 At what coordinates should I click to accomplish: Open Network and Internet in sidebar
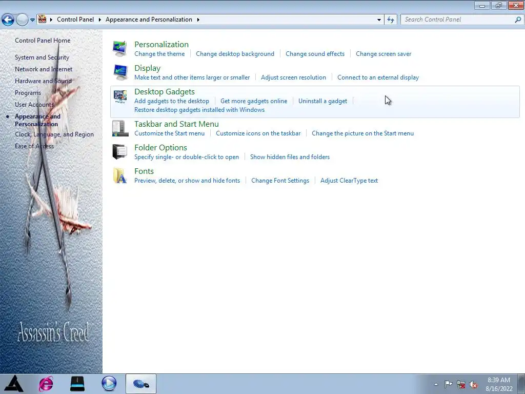[44, 69]
